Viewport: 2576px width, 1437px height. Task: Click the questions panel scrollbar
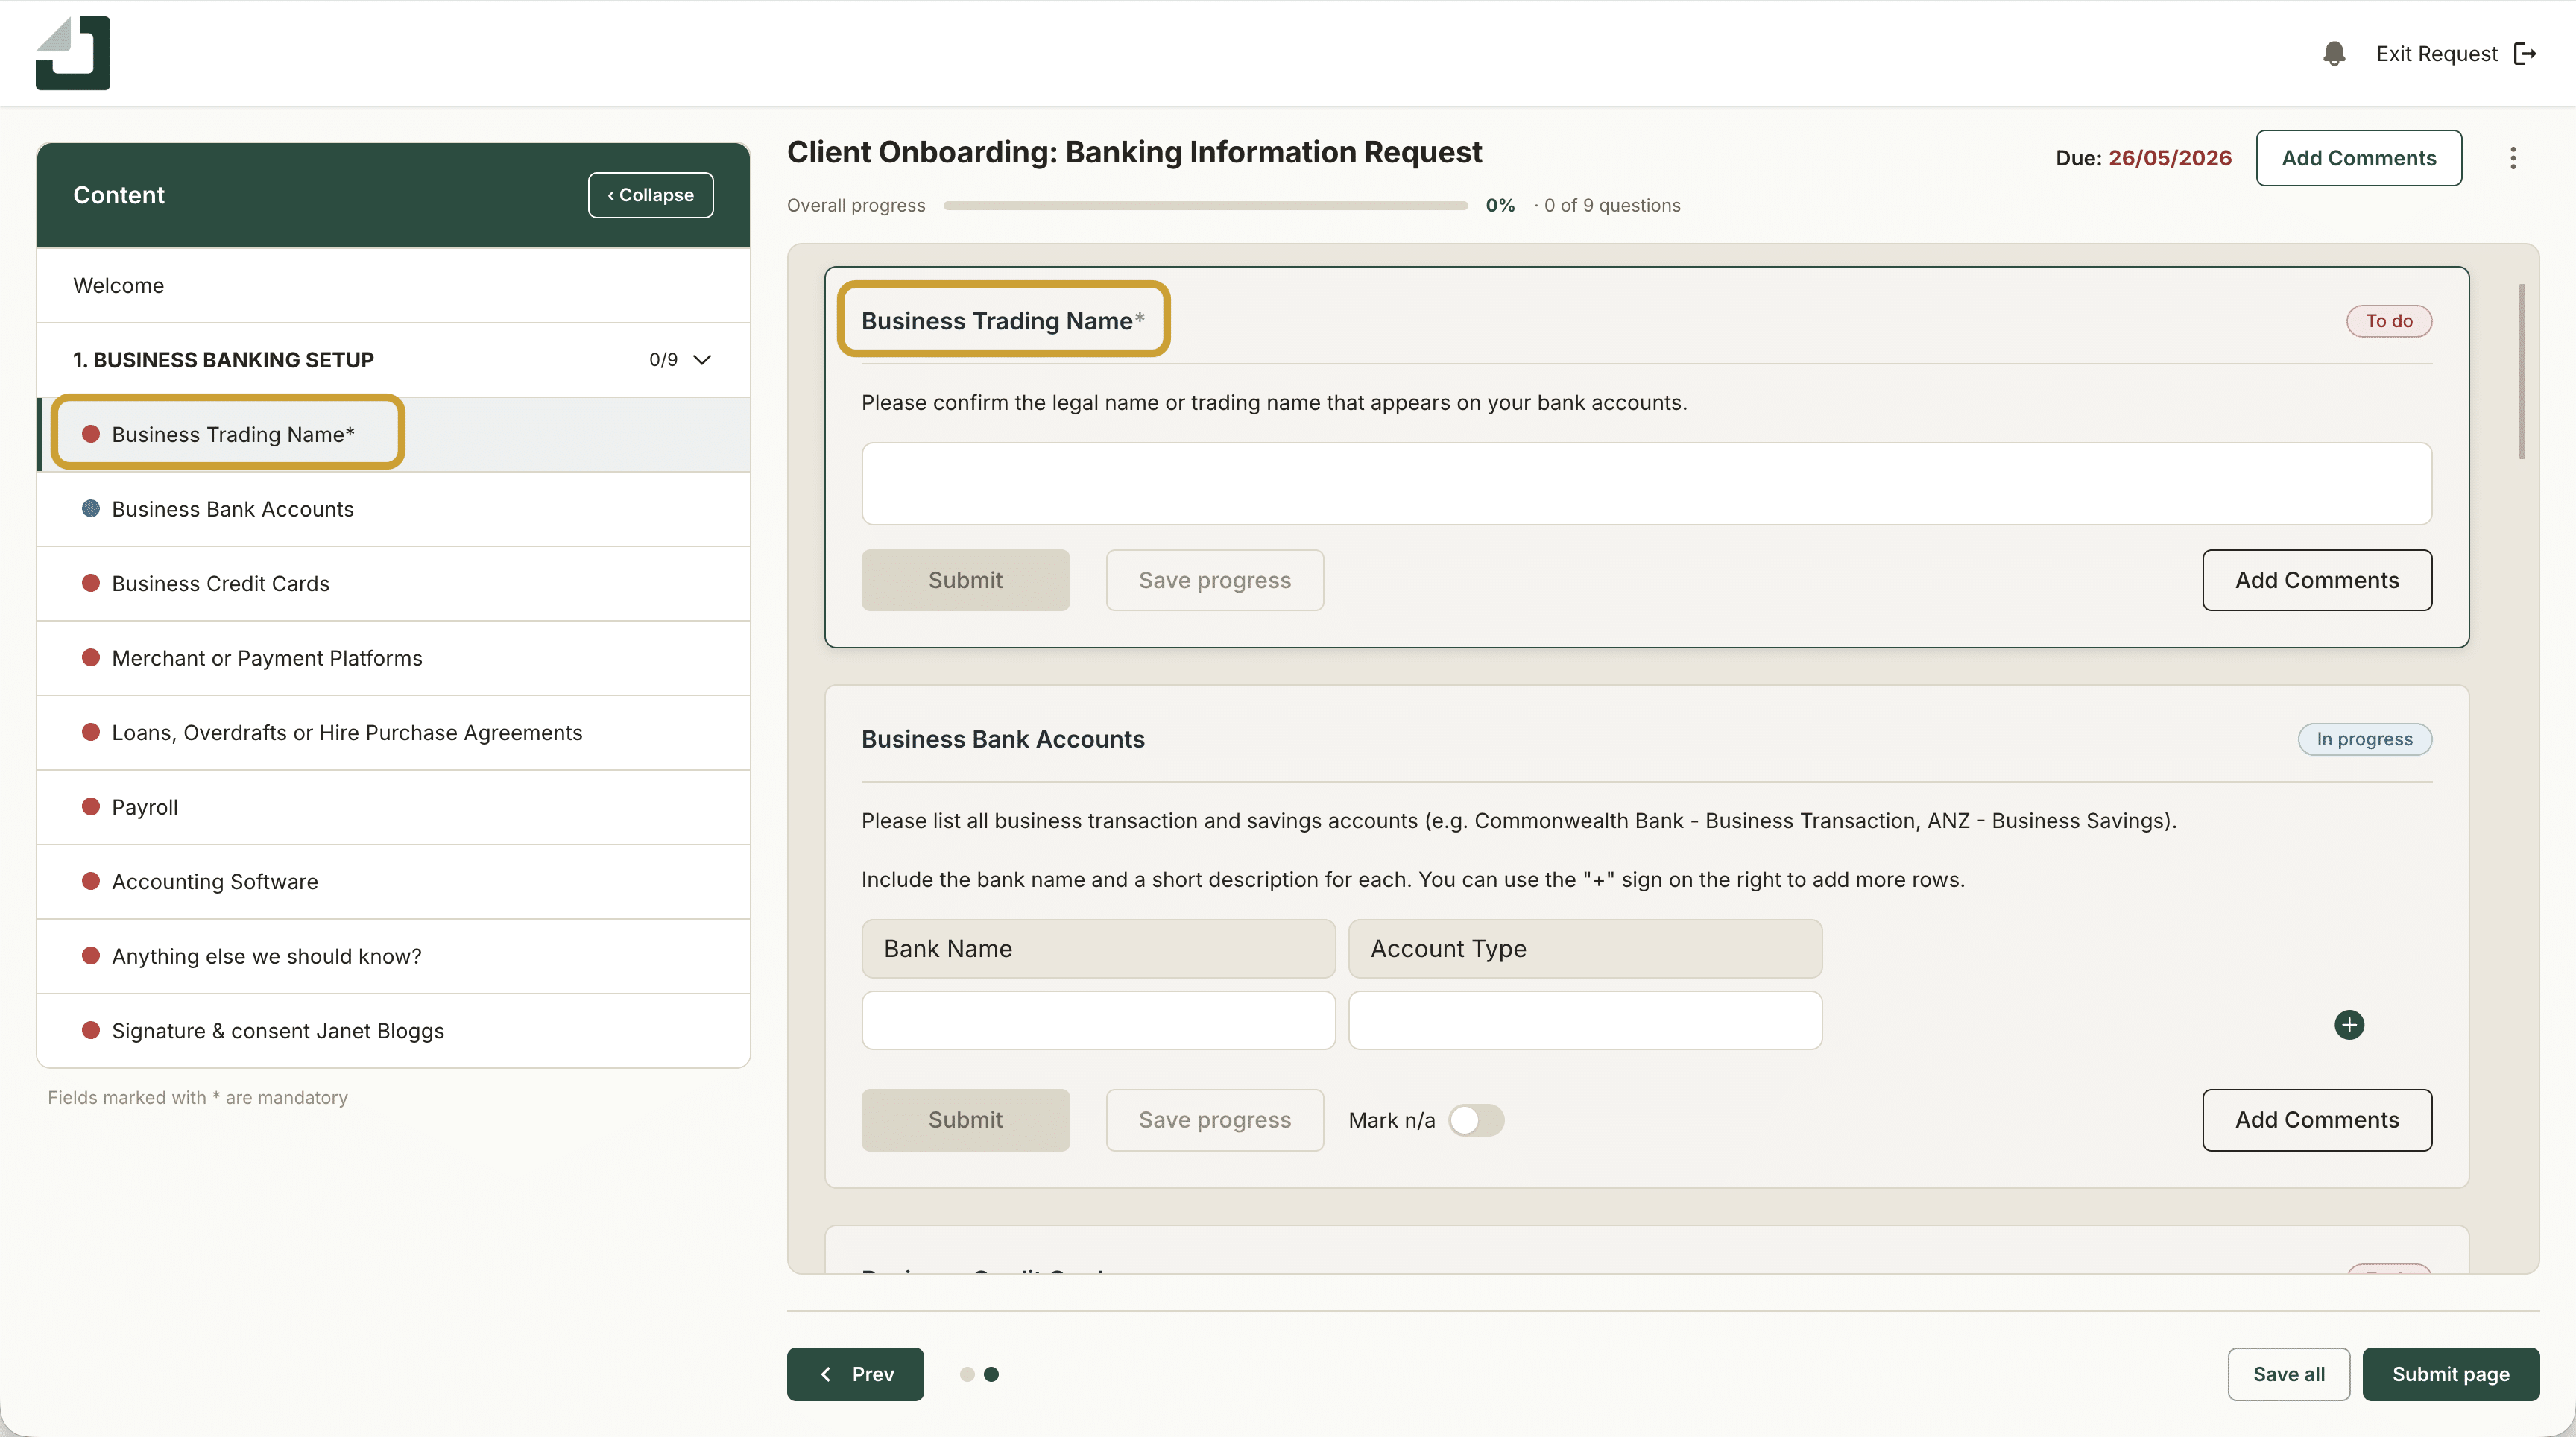(x=2522, y=372)
